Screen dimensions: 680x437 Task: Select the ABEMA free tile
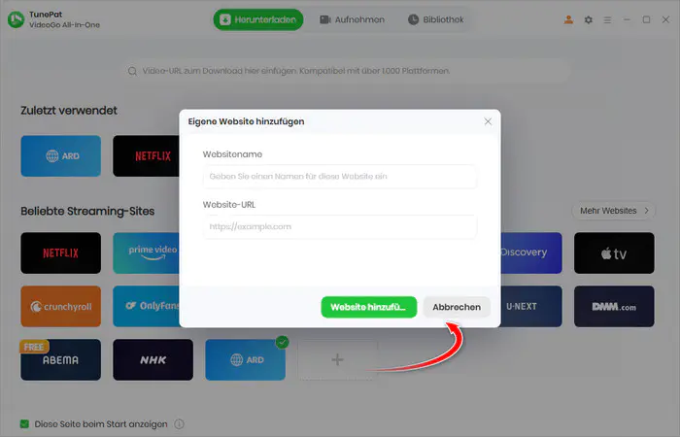tap(60, 360)
